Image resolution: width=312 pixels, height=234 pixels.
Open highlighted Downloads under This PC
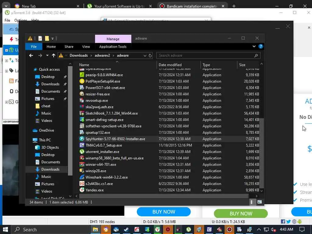coord(50,169)
